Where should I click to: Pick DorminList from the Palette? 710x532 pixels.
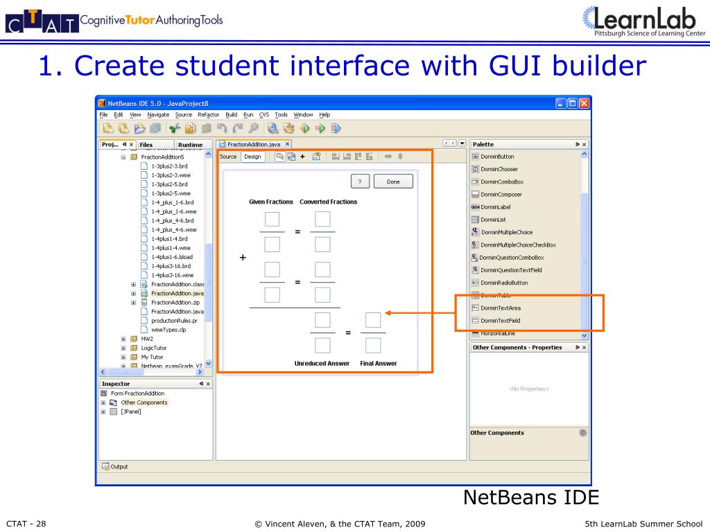coord(489,220)
